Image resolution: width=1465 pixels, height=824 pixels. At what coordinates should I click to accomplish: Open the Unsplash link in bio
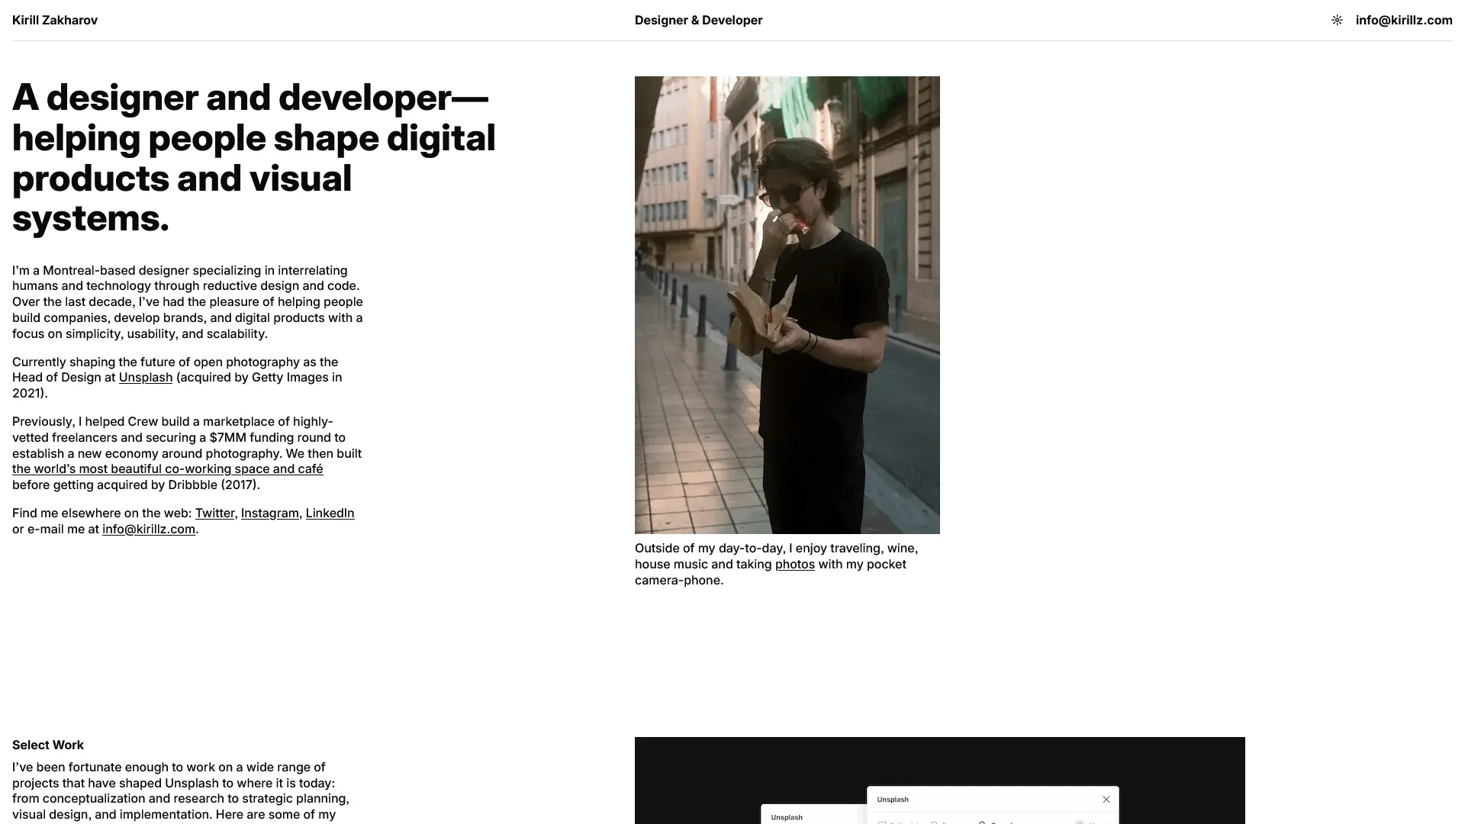[145, 378]
